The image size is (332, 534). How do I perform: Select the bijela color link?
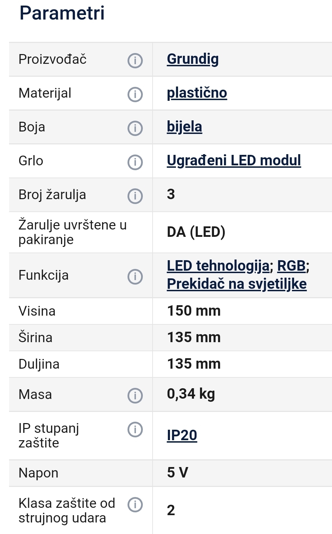(184, 127)
